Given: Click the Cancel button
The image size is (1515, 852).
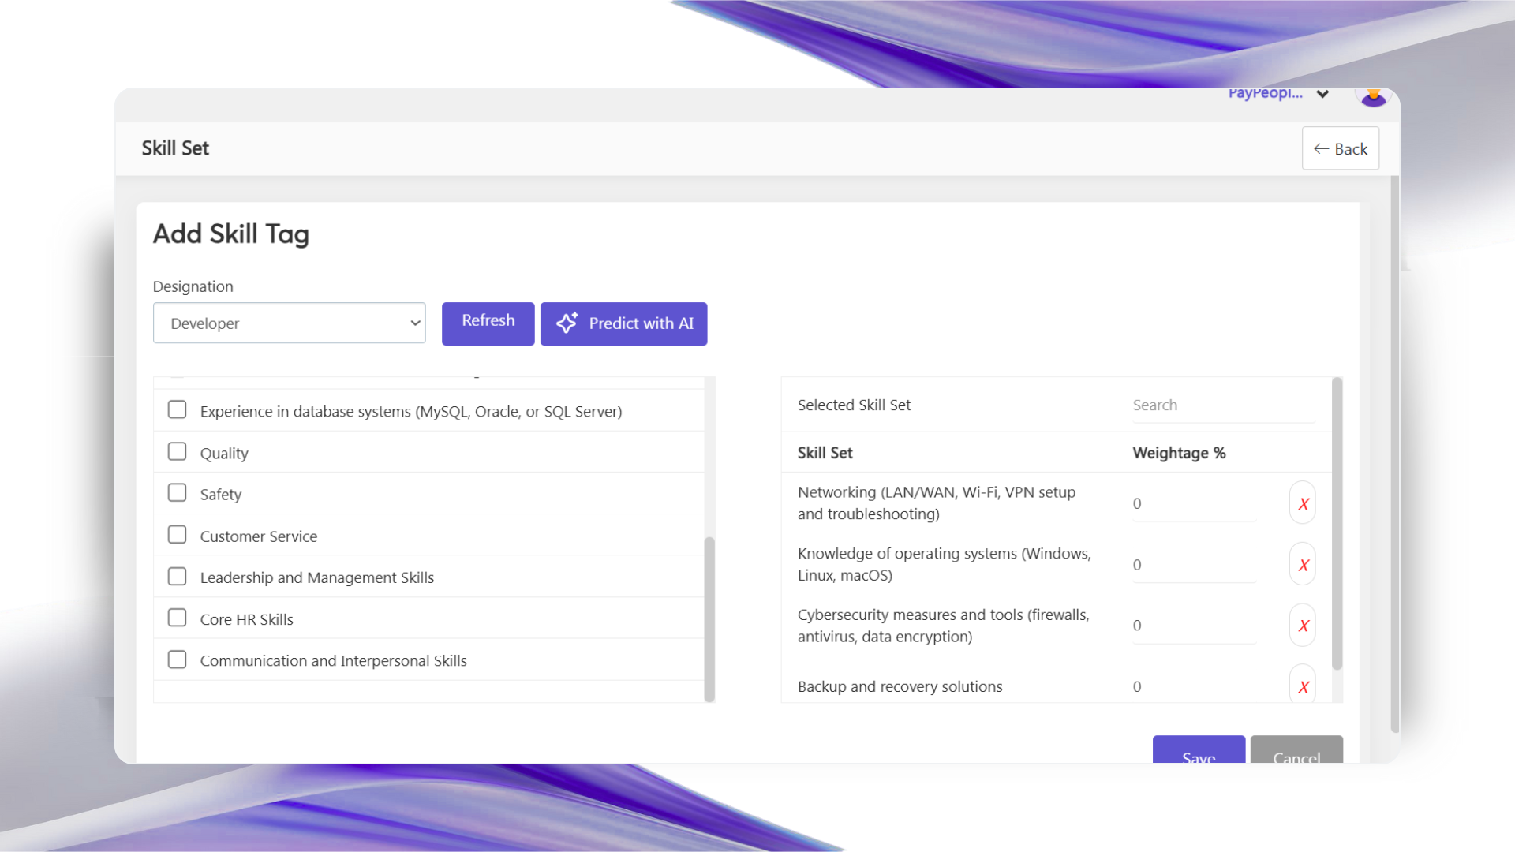Looking at the screenshot, I should (1296, 752).
